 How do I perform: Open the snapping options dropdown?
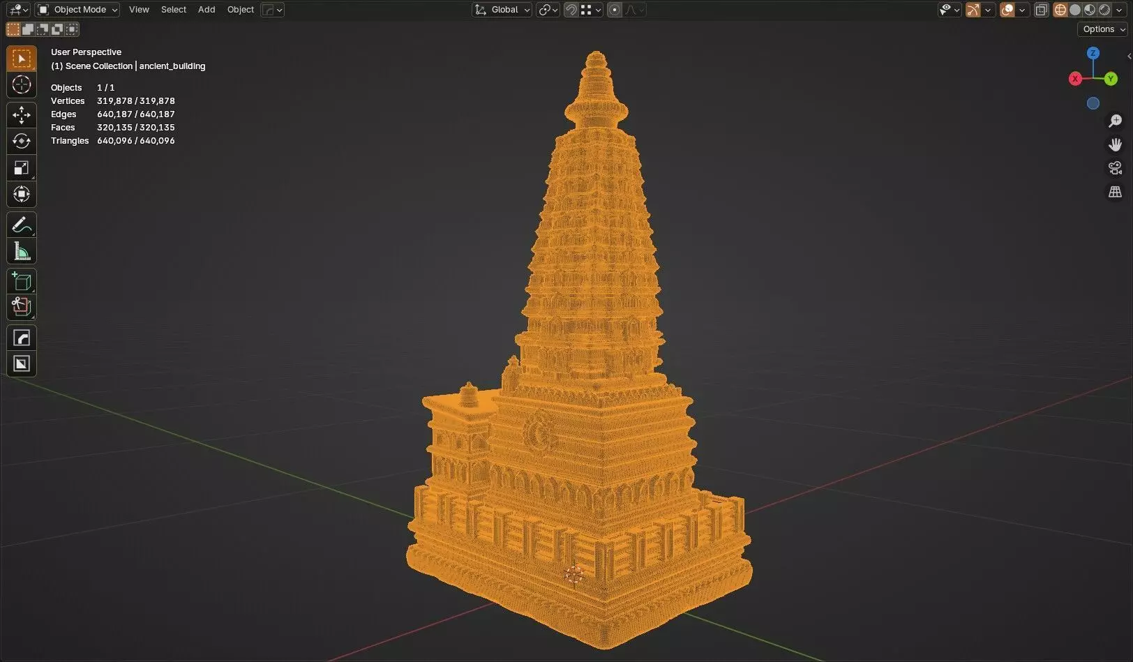592,10
